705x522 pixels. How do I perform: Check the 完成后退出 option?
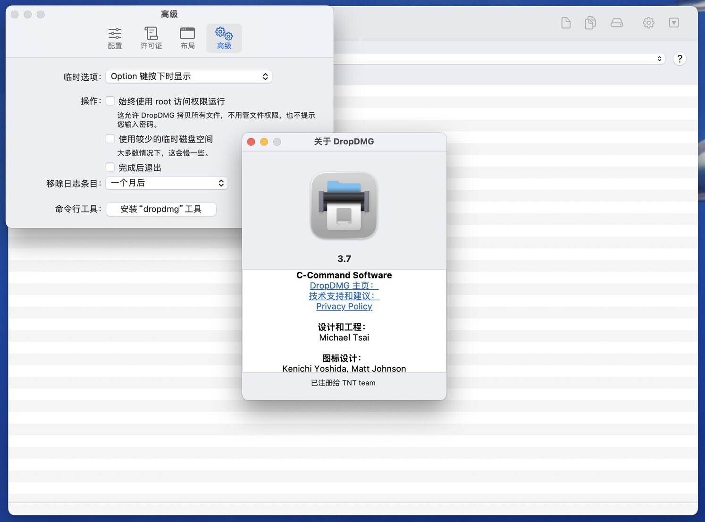click(x=110, y=168)
